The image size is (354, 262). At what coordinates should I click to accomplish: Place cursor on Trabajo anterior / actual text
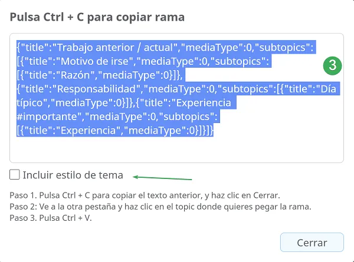coord(116,48)
